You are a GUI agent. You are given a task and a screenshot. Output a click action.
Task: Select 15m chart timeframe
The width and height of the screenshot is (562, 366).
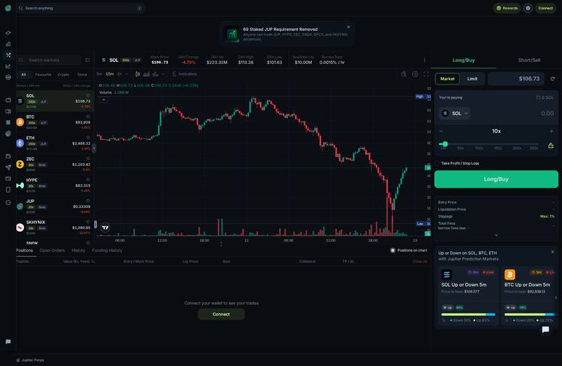(110, 74)
